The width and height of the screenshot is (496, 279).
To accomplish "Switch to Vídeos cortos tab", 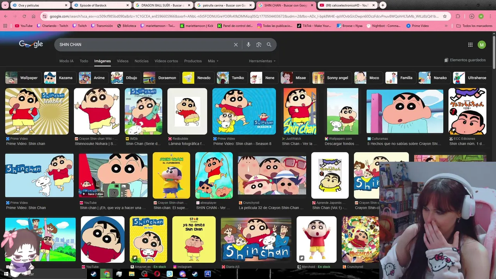I will point(166,61).
